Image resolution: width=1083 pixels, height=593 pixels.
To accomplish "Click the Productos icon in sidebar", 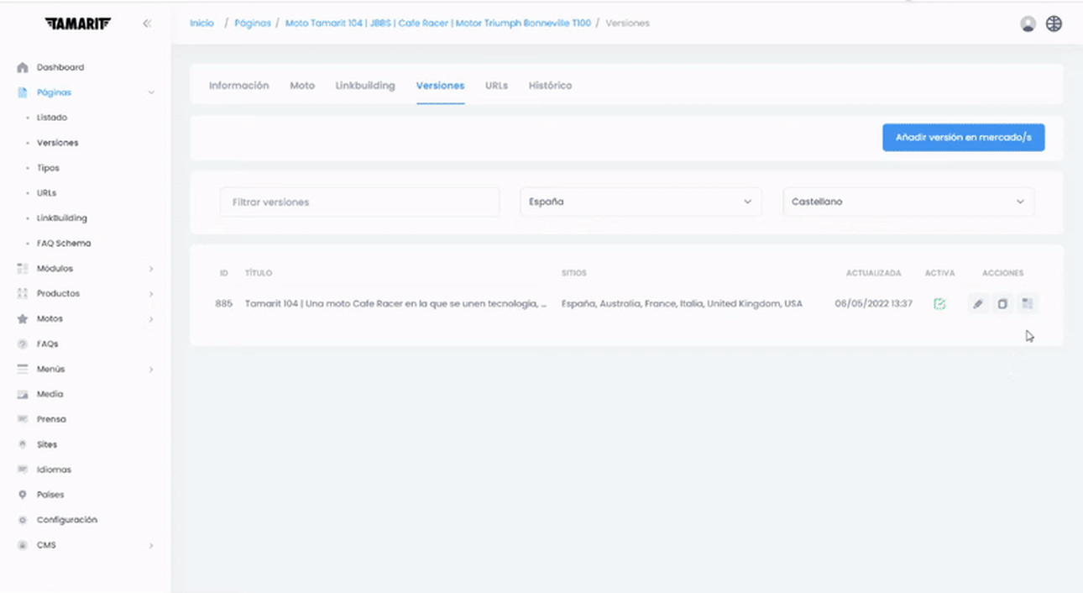I will point(23,294).
